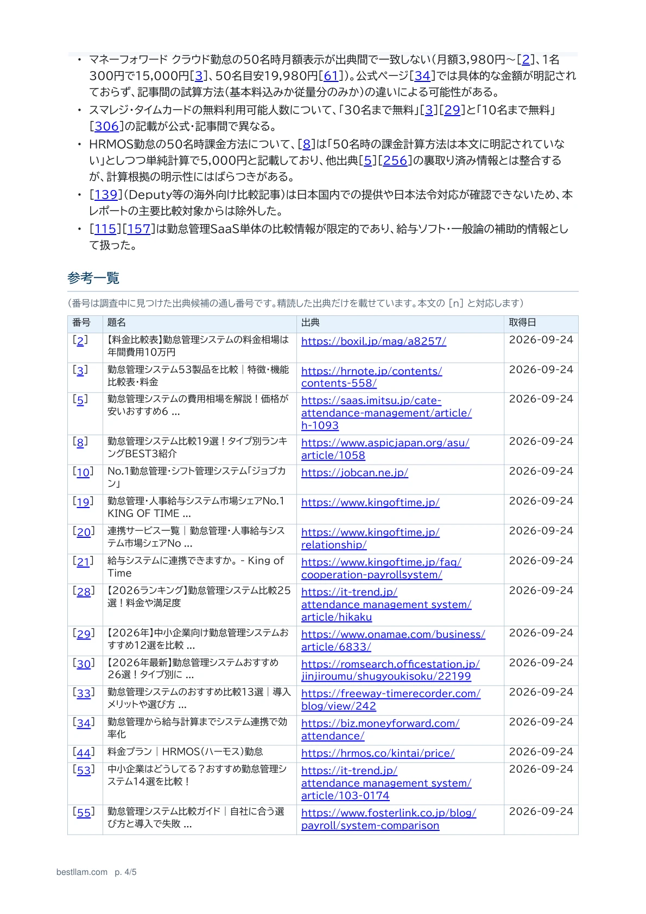Select title 'No.1勤怠管理・シフト管理システム「ジョブカン」'
Image resolution: width=646 pixels, height=914 pixels.
click(197, 477)
